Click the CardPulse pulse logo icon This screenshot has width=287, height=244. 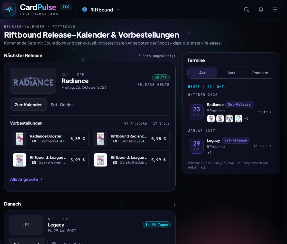(x=9, y=9)
